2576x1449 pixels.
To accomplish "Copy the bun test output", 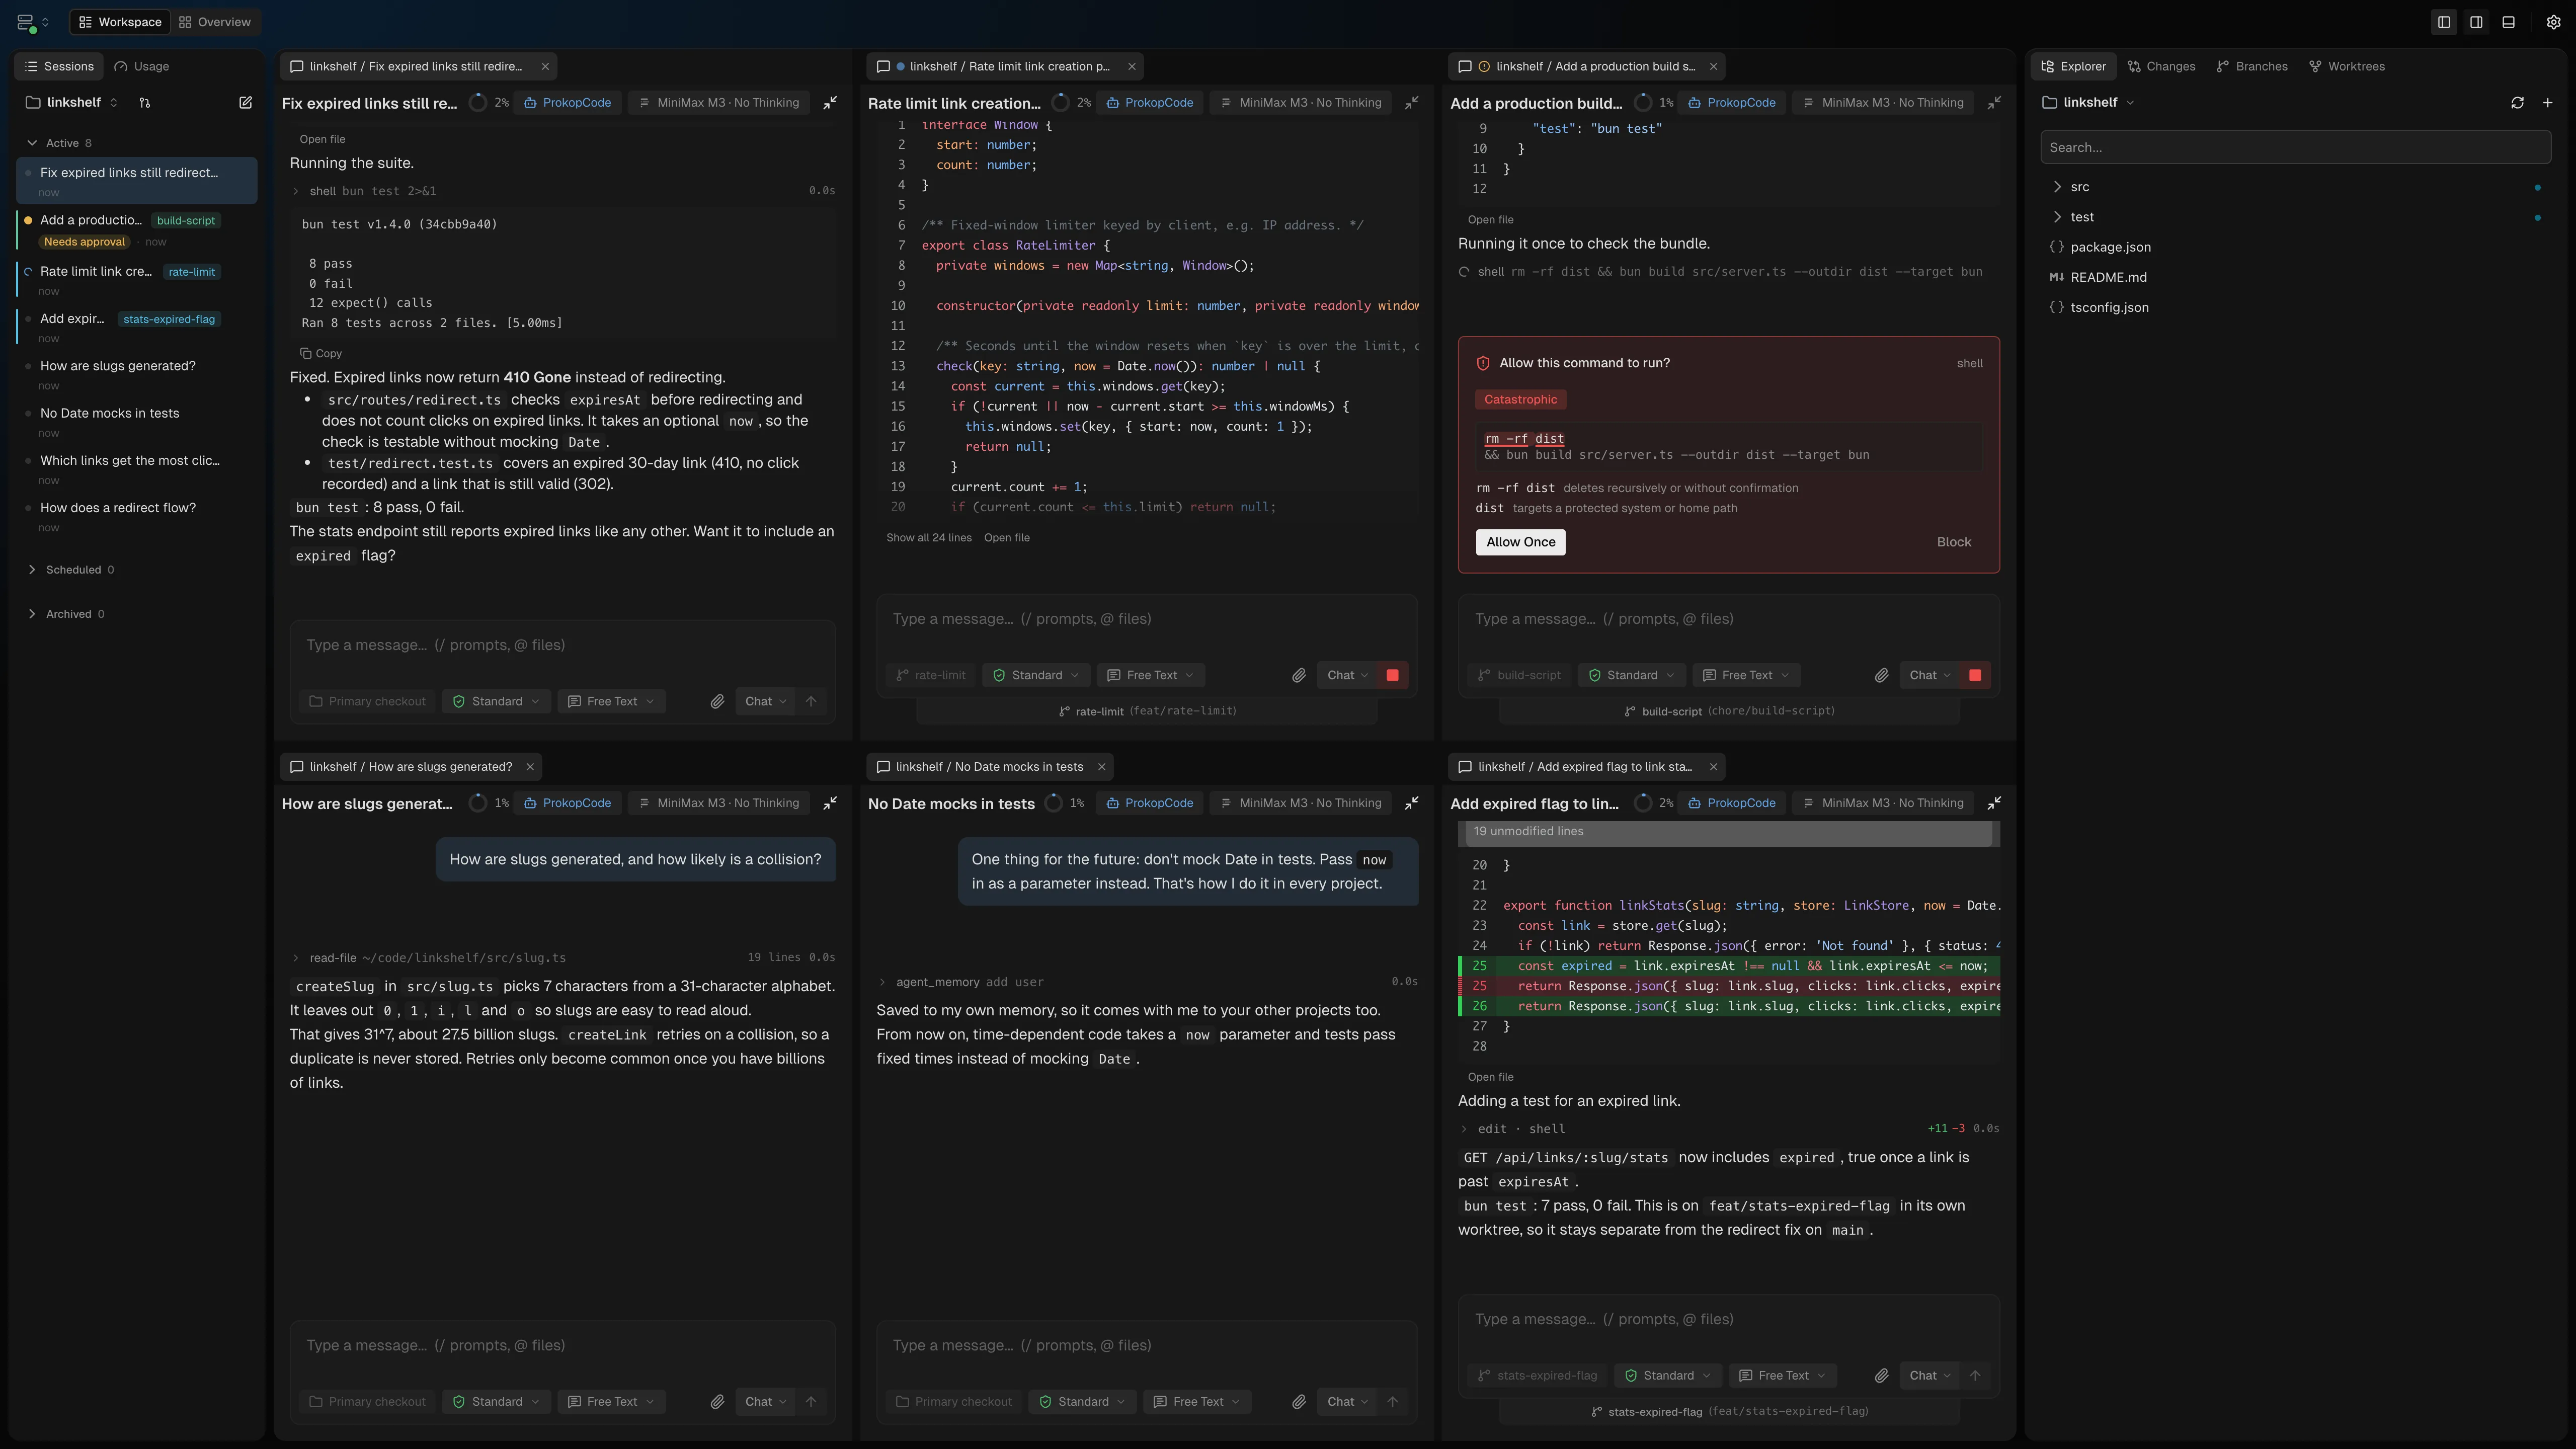I will pyautogui.click(x=321, y=353).
